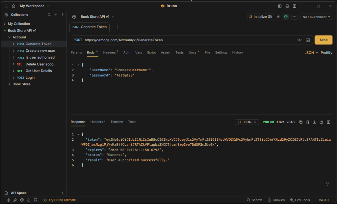Screen dimensions: 337x204
Task: Open response Headers tab
Action: [98, 122]
